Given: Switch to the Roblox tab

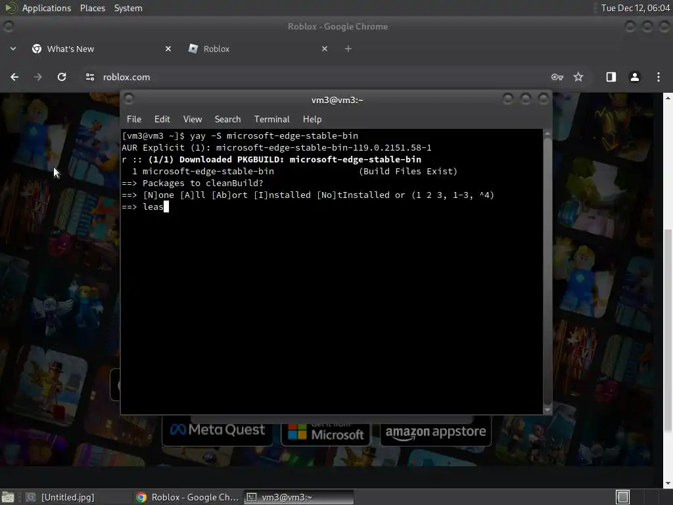Looking at the screenshot, I should click(x=258, y=49).
